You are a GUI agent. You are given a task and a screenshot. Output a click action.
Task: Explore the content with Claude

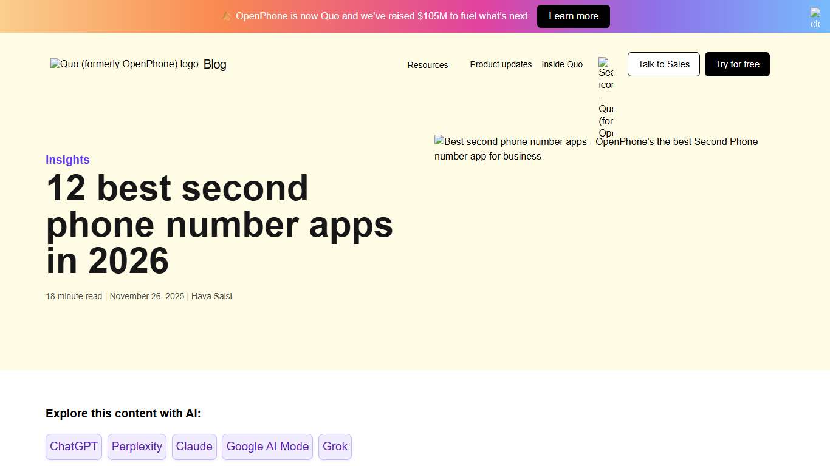(194, 447)
